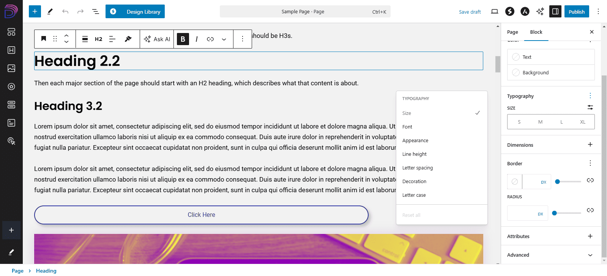Viewport: 607px width, 276px height.
Task: Switch to the Page tab
Action: pyautogui.click(x=512, y=32)
